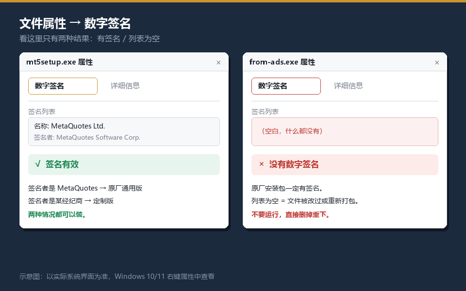Click 签名列表 label in mt5setup.exe dialog
The height and width of the screenshot is (291, 466).
click(42, 112)
